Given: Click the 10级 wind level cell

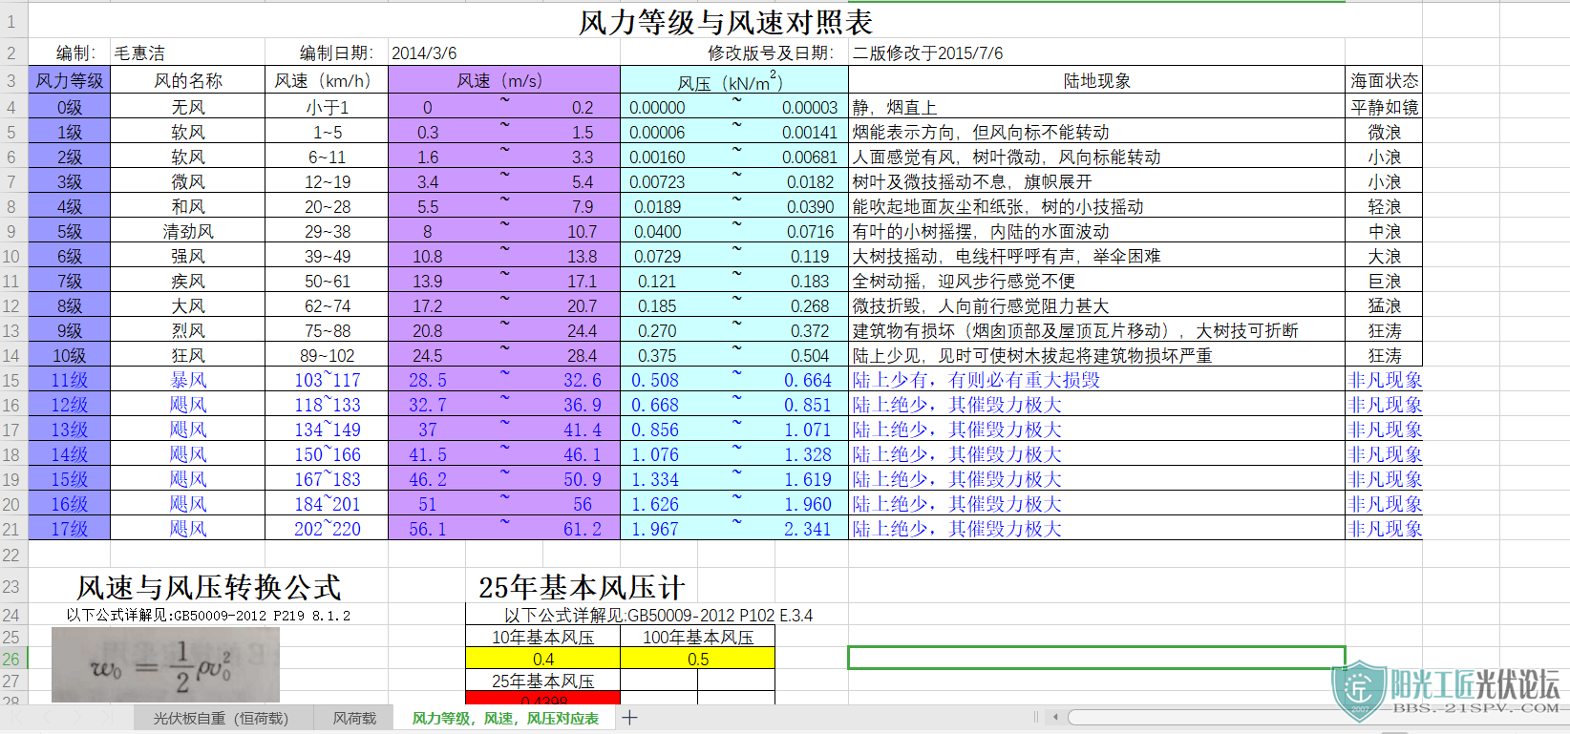Looking at the screenshot, I should [x=70, y=355].
